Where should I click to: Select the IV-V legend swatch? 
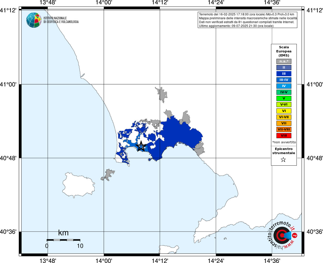284,92
